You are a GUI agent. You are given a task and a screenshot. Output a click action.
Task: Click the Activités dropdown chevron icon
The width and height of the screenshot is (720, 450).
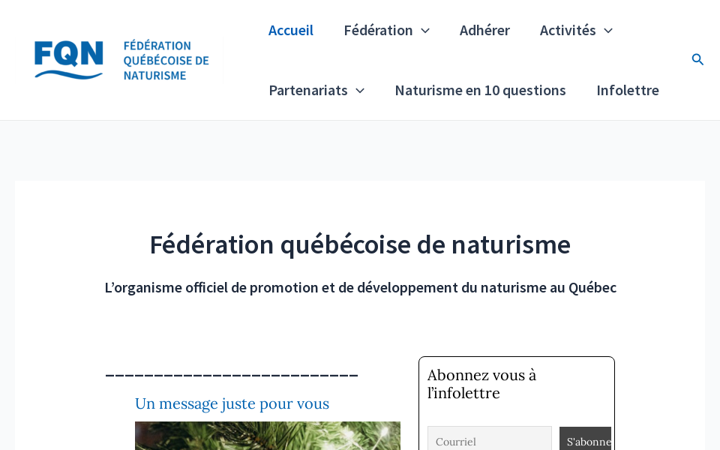tap(609, 30)
